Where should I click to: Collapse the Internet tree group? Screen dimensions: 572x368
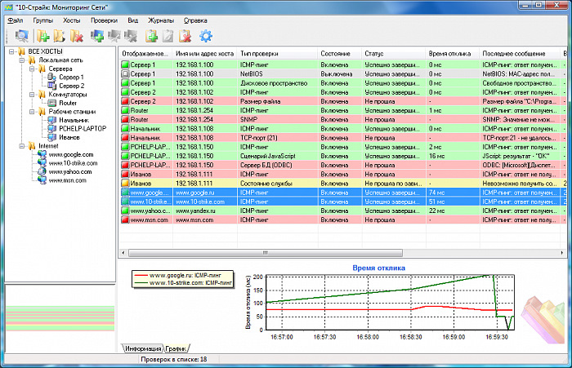pyautogui.click(x=21, y=146)
